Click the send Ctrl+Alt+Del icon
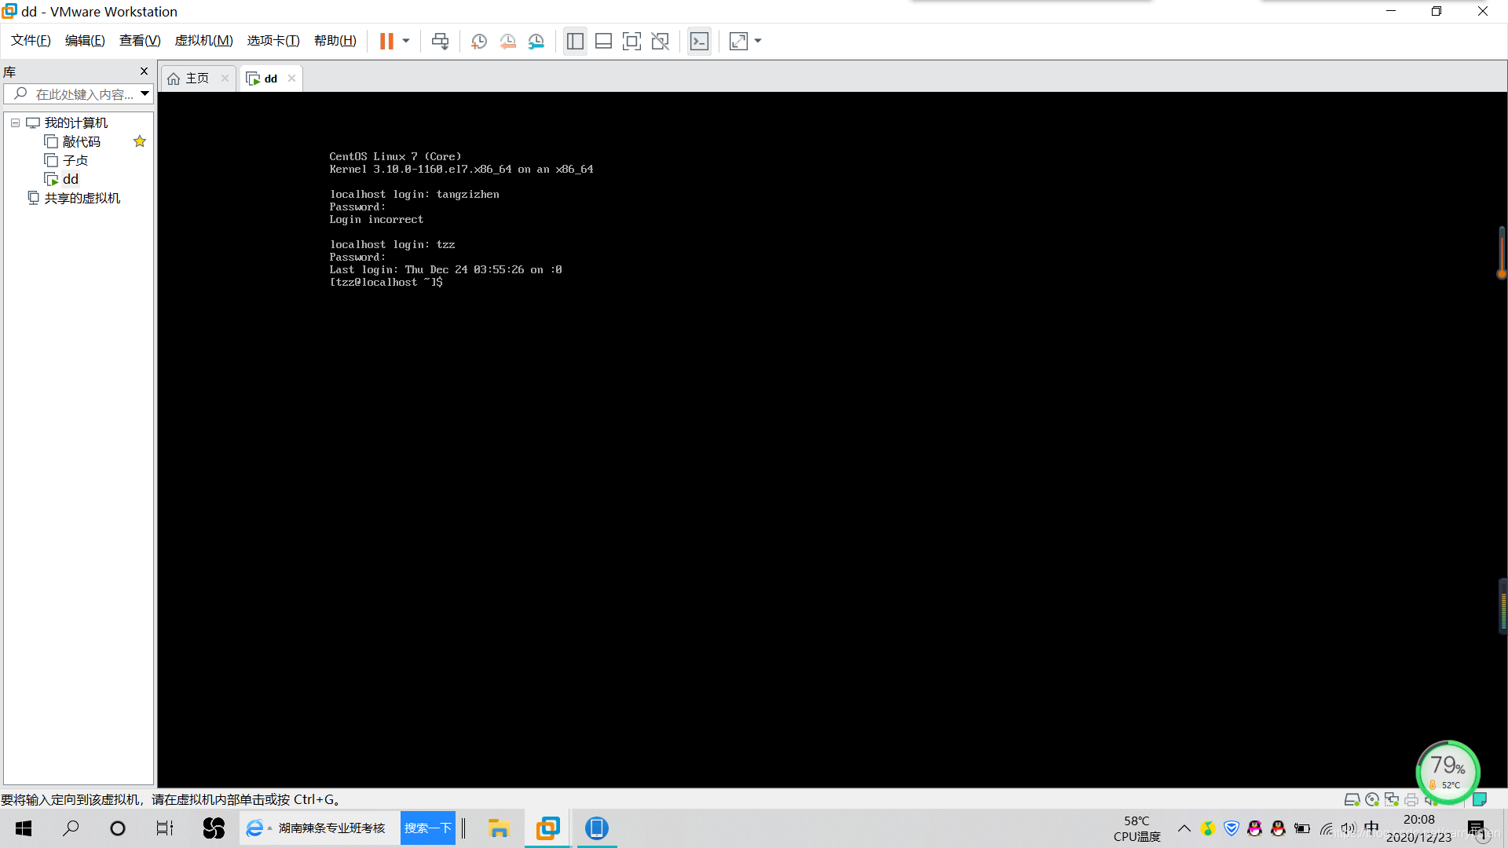Screen dimensions: 1508x848 point(440,42)
